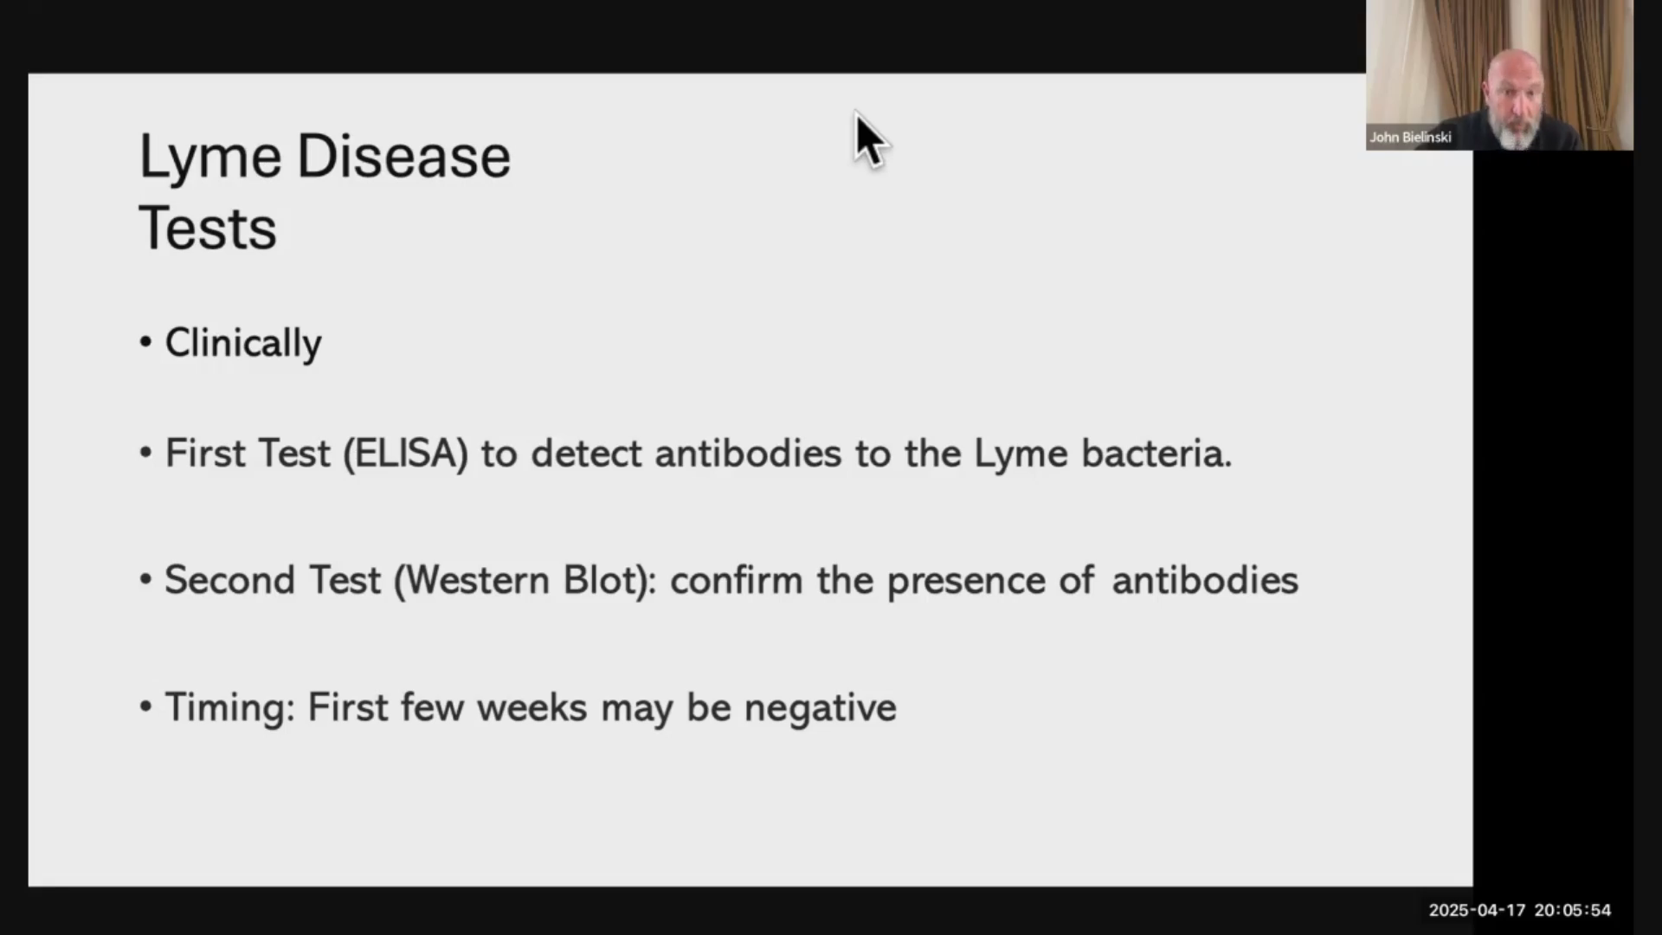Click "antibodies" in the ELISA bullet

point(748,454)
